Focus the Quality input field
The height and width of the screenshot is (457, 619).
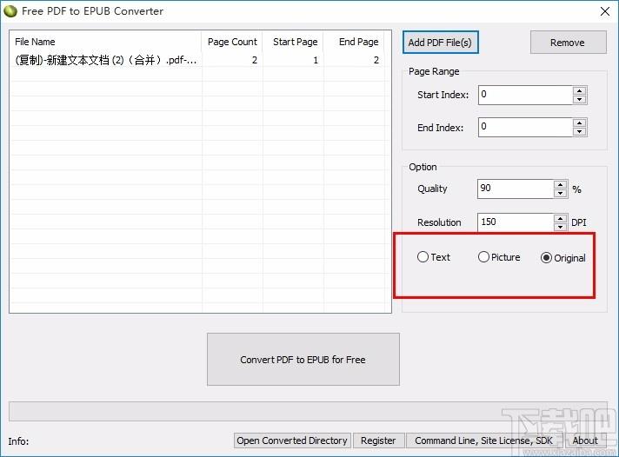point(515,189)
